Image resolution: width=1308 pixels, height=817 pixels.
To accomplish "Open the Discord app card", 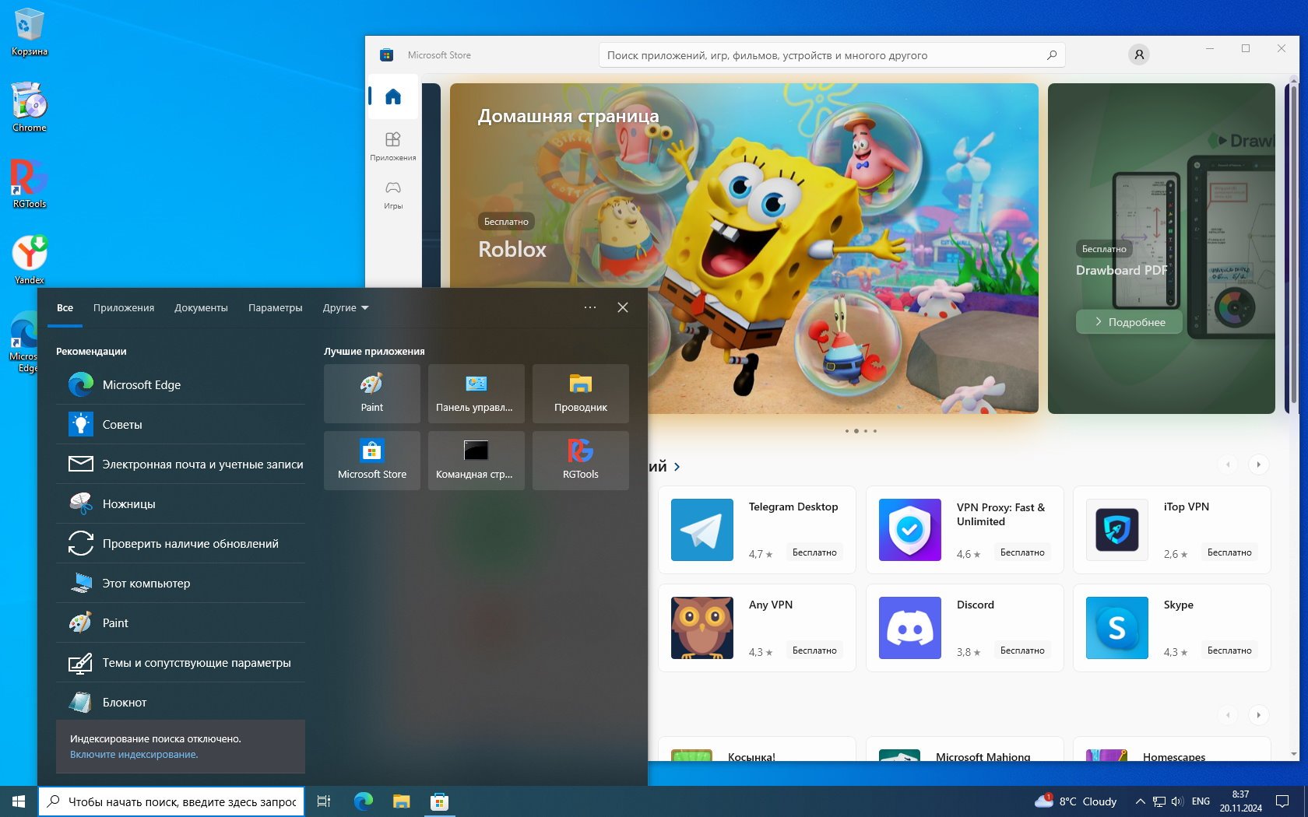I will coord(964,628).
